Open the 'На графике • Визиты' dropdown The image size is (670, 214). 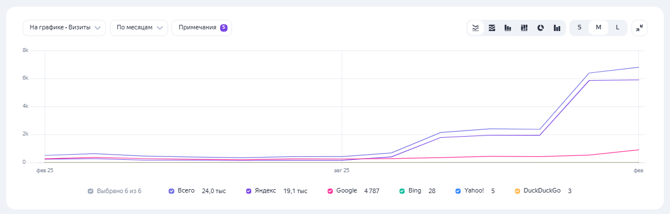[64, 28]
